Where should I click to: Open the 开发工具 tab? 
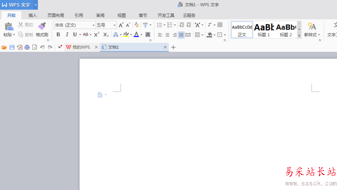[x=166, y=15]
